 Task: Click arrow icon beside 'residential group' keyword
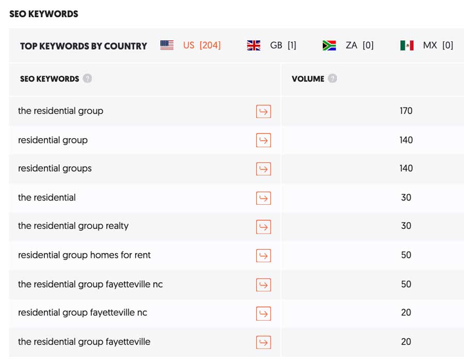(x=263, y=140)
